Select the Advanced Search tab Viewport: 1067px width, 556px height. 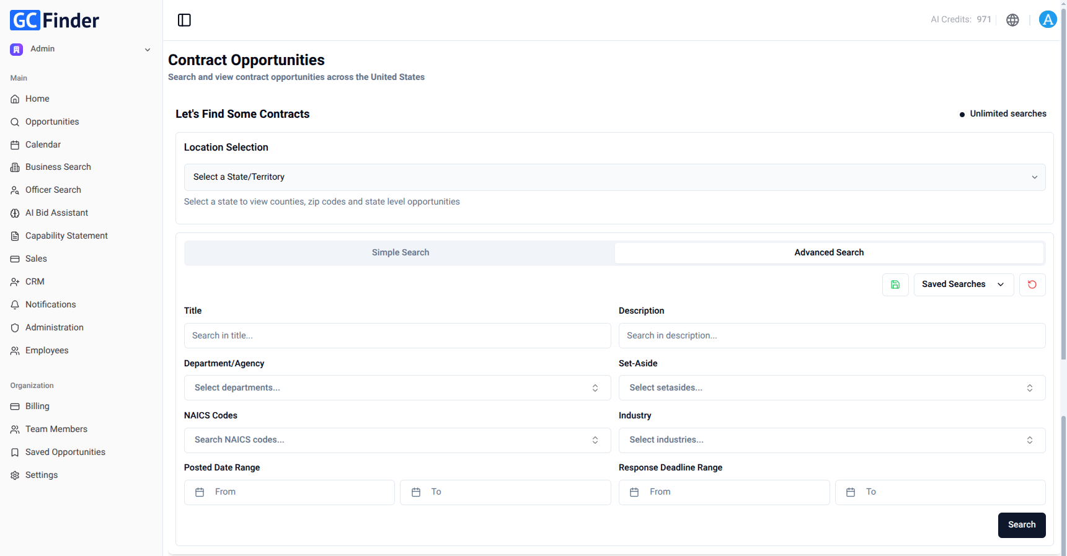829,253
